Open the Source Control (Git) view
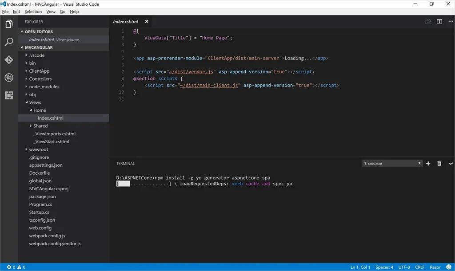This screenshot has width=455, height=271. click(x=9, y=59)
